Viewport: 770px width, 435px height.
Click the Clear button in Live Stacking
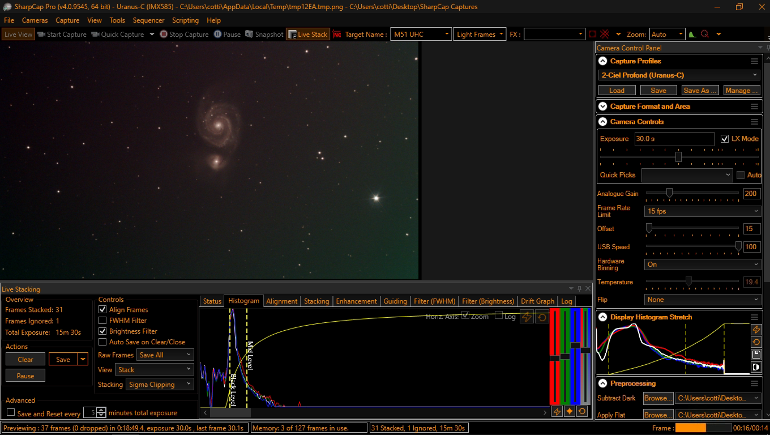pyautogui.click(x=25, y=360)
